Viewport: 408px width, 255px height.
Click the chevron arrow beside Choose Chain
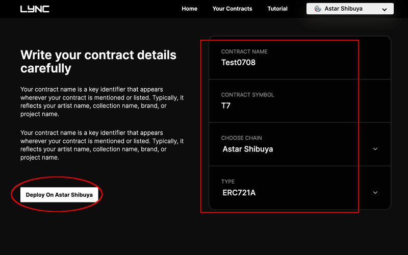[x=375, y=149]
